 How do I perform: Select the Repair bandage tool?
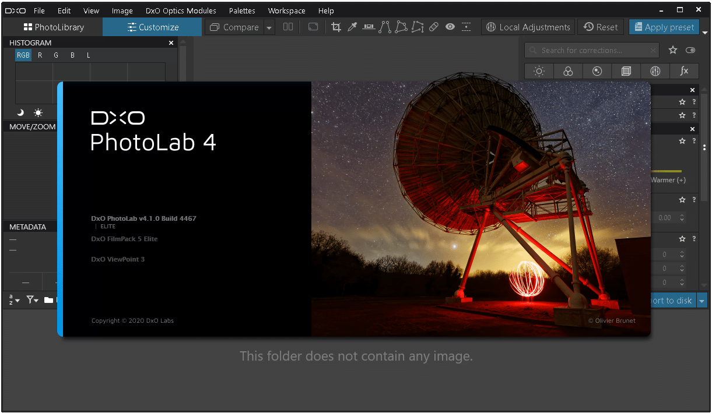tap(433, 27)
